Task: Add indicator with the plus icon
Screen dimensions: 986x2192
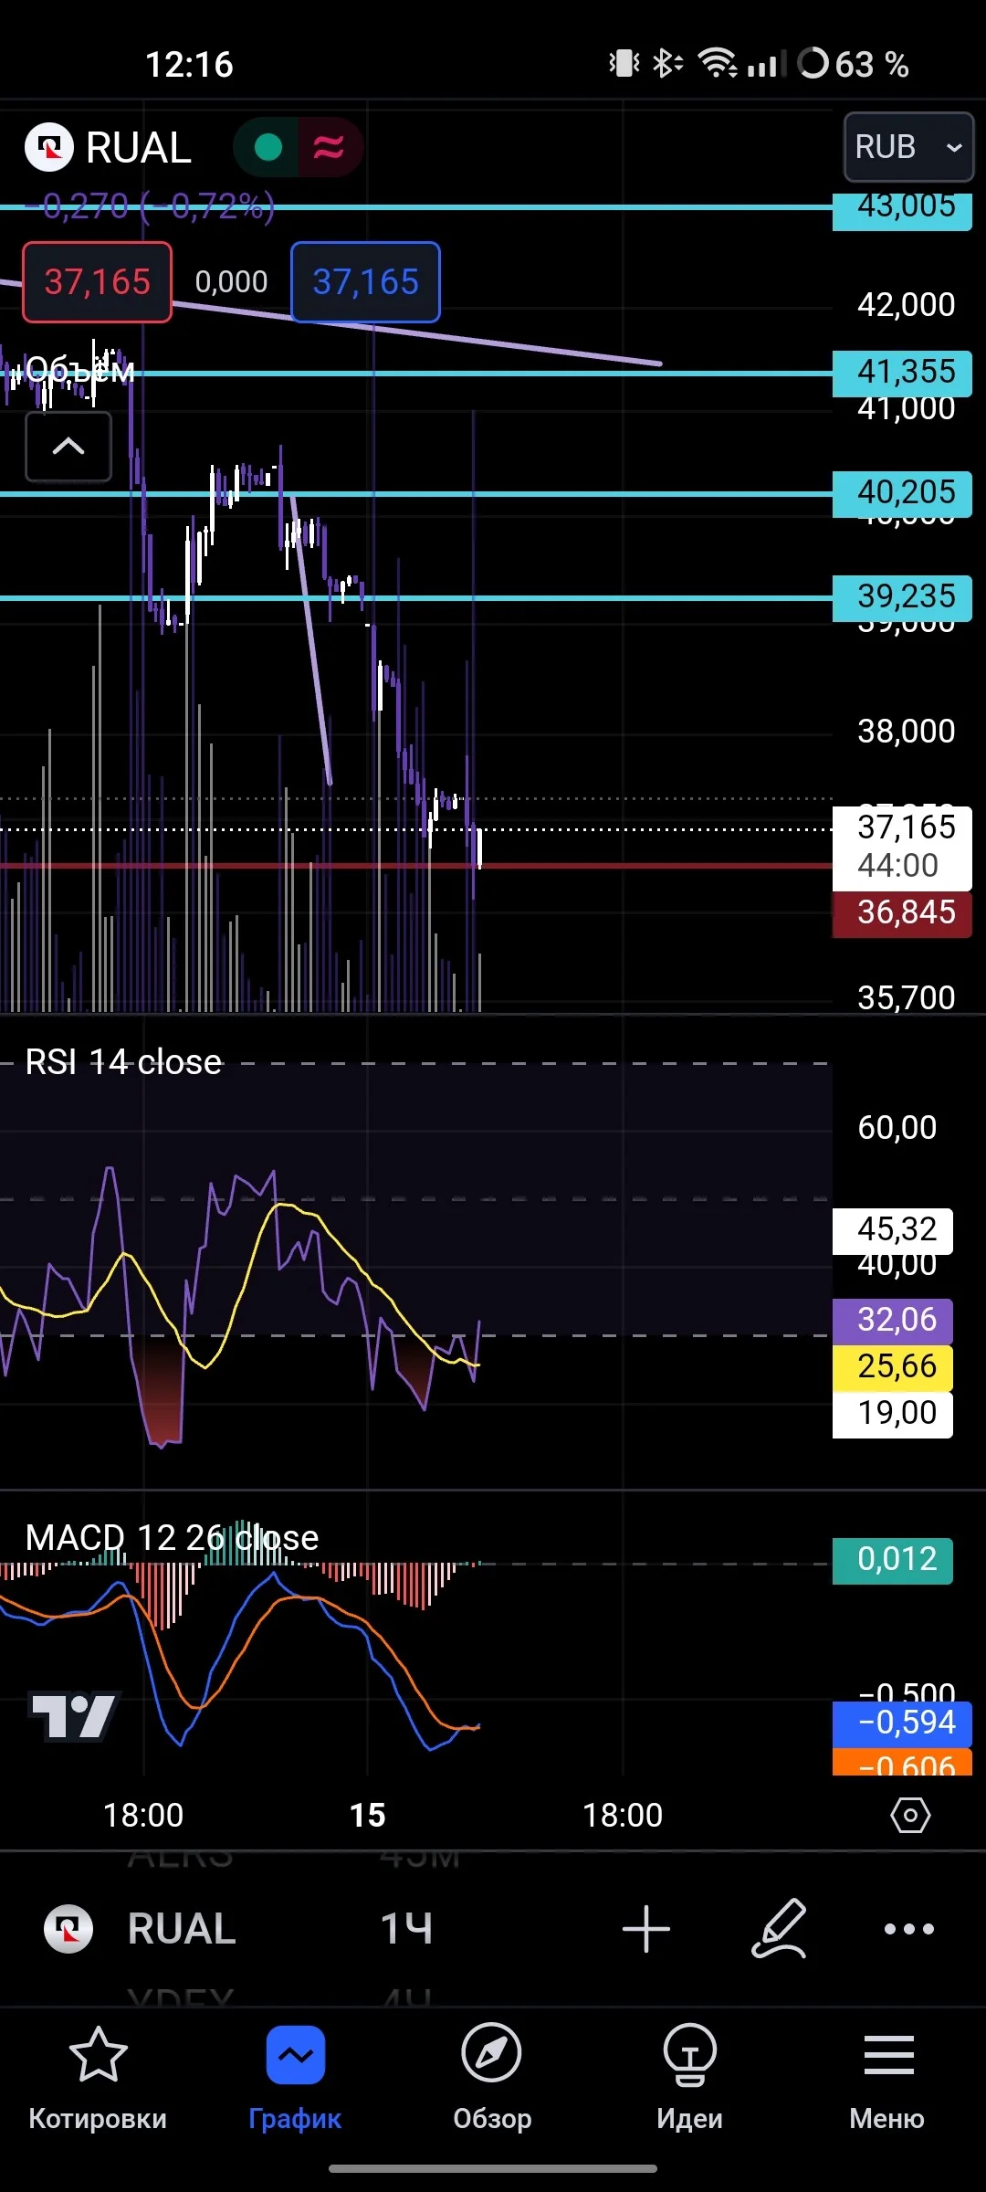Action: click(646, 1928)
